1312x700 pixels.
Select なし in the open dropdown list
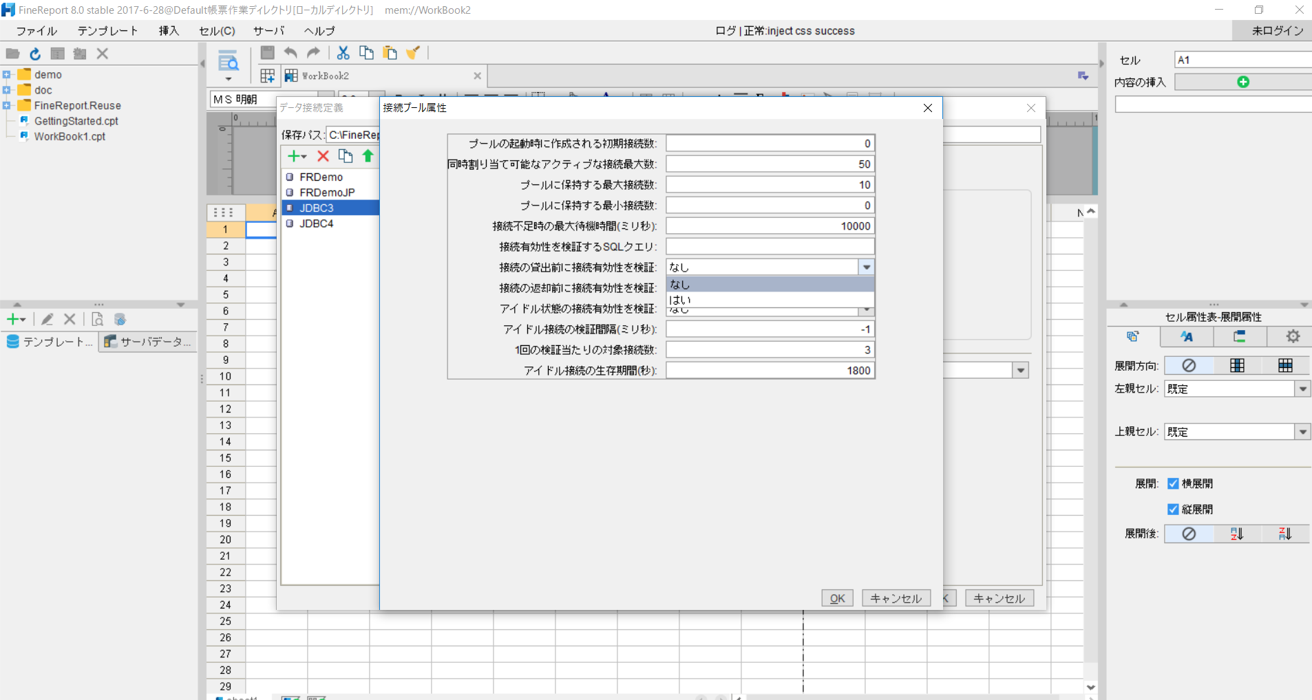[x=770, y=284]
